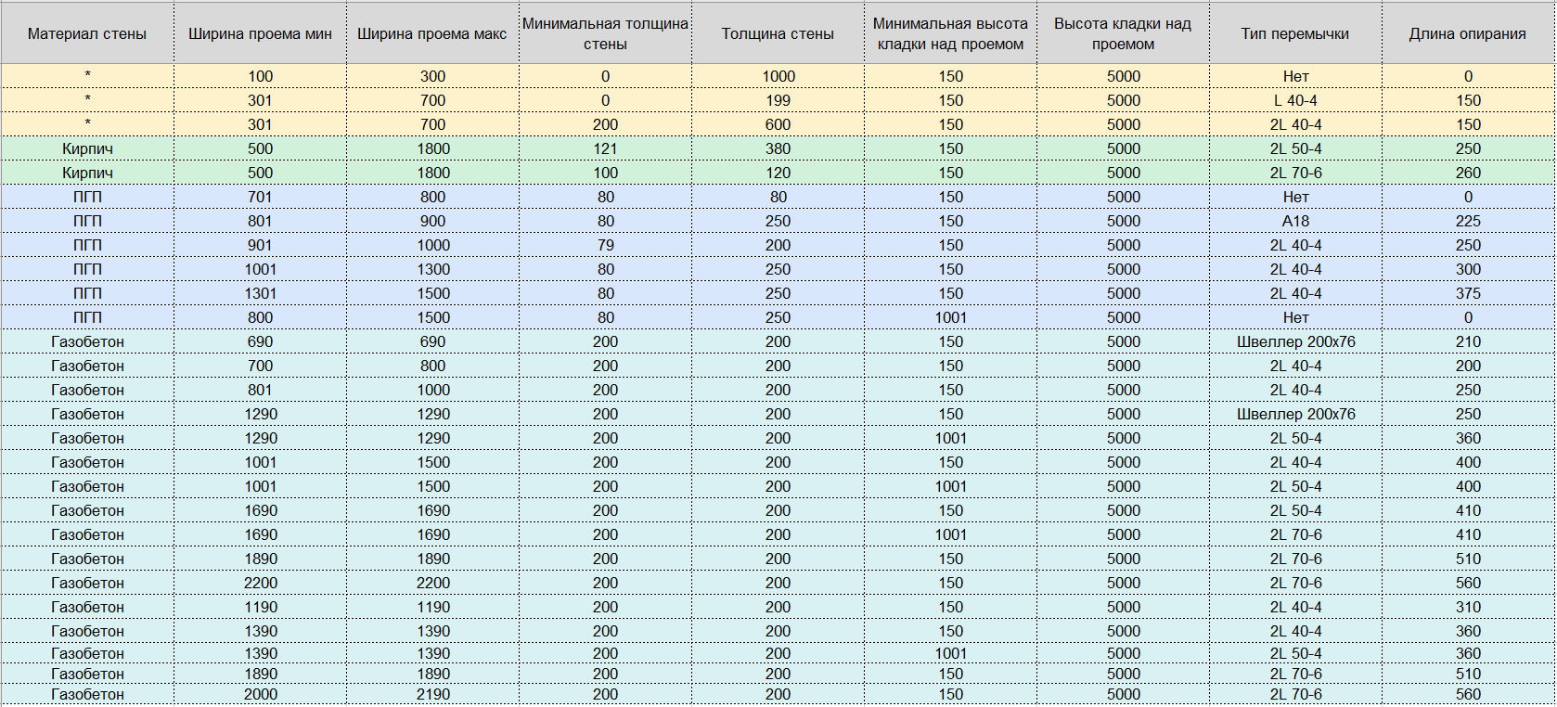Click the support length cell '375'
Screen dimensions: 1557x707
click(1468, 293)
